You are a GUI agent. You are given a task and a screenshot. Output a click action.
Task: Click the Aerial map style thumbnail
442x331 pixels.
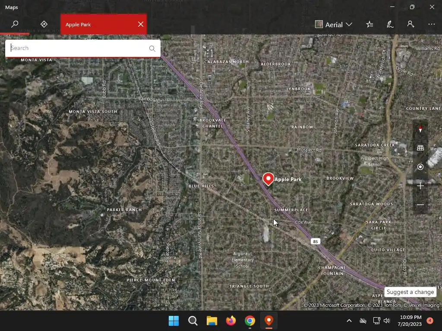(x=319, y=24)
